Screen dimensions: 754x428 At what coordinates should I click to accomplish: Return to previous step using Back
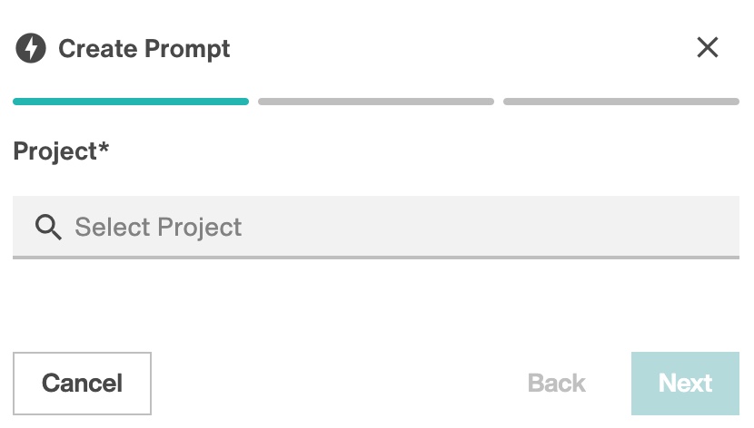click(x=557, y=384)
